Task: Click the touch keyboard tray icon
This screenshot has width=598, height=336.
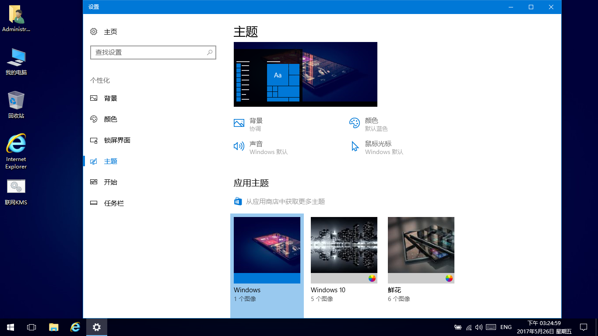Action: (491, 327)
